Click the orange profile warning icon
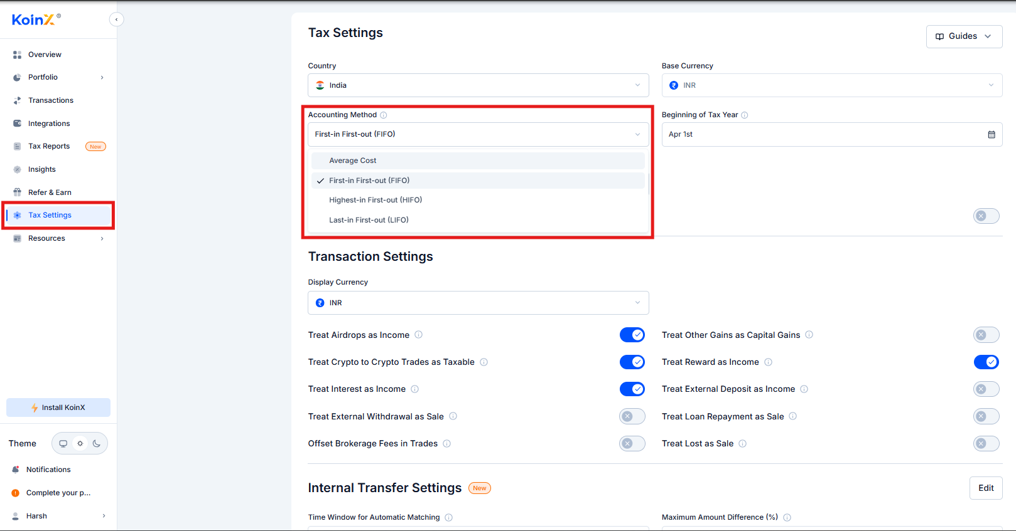Viewport: 1016px width, 531px height. [16, 493]
